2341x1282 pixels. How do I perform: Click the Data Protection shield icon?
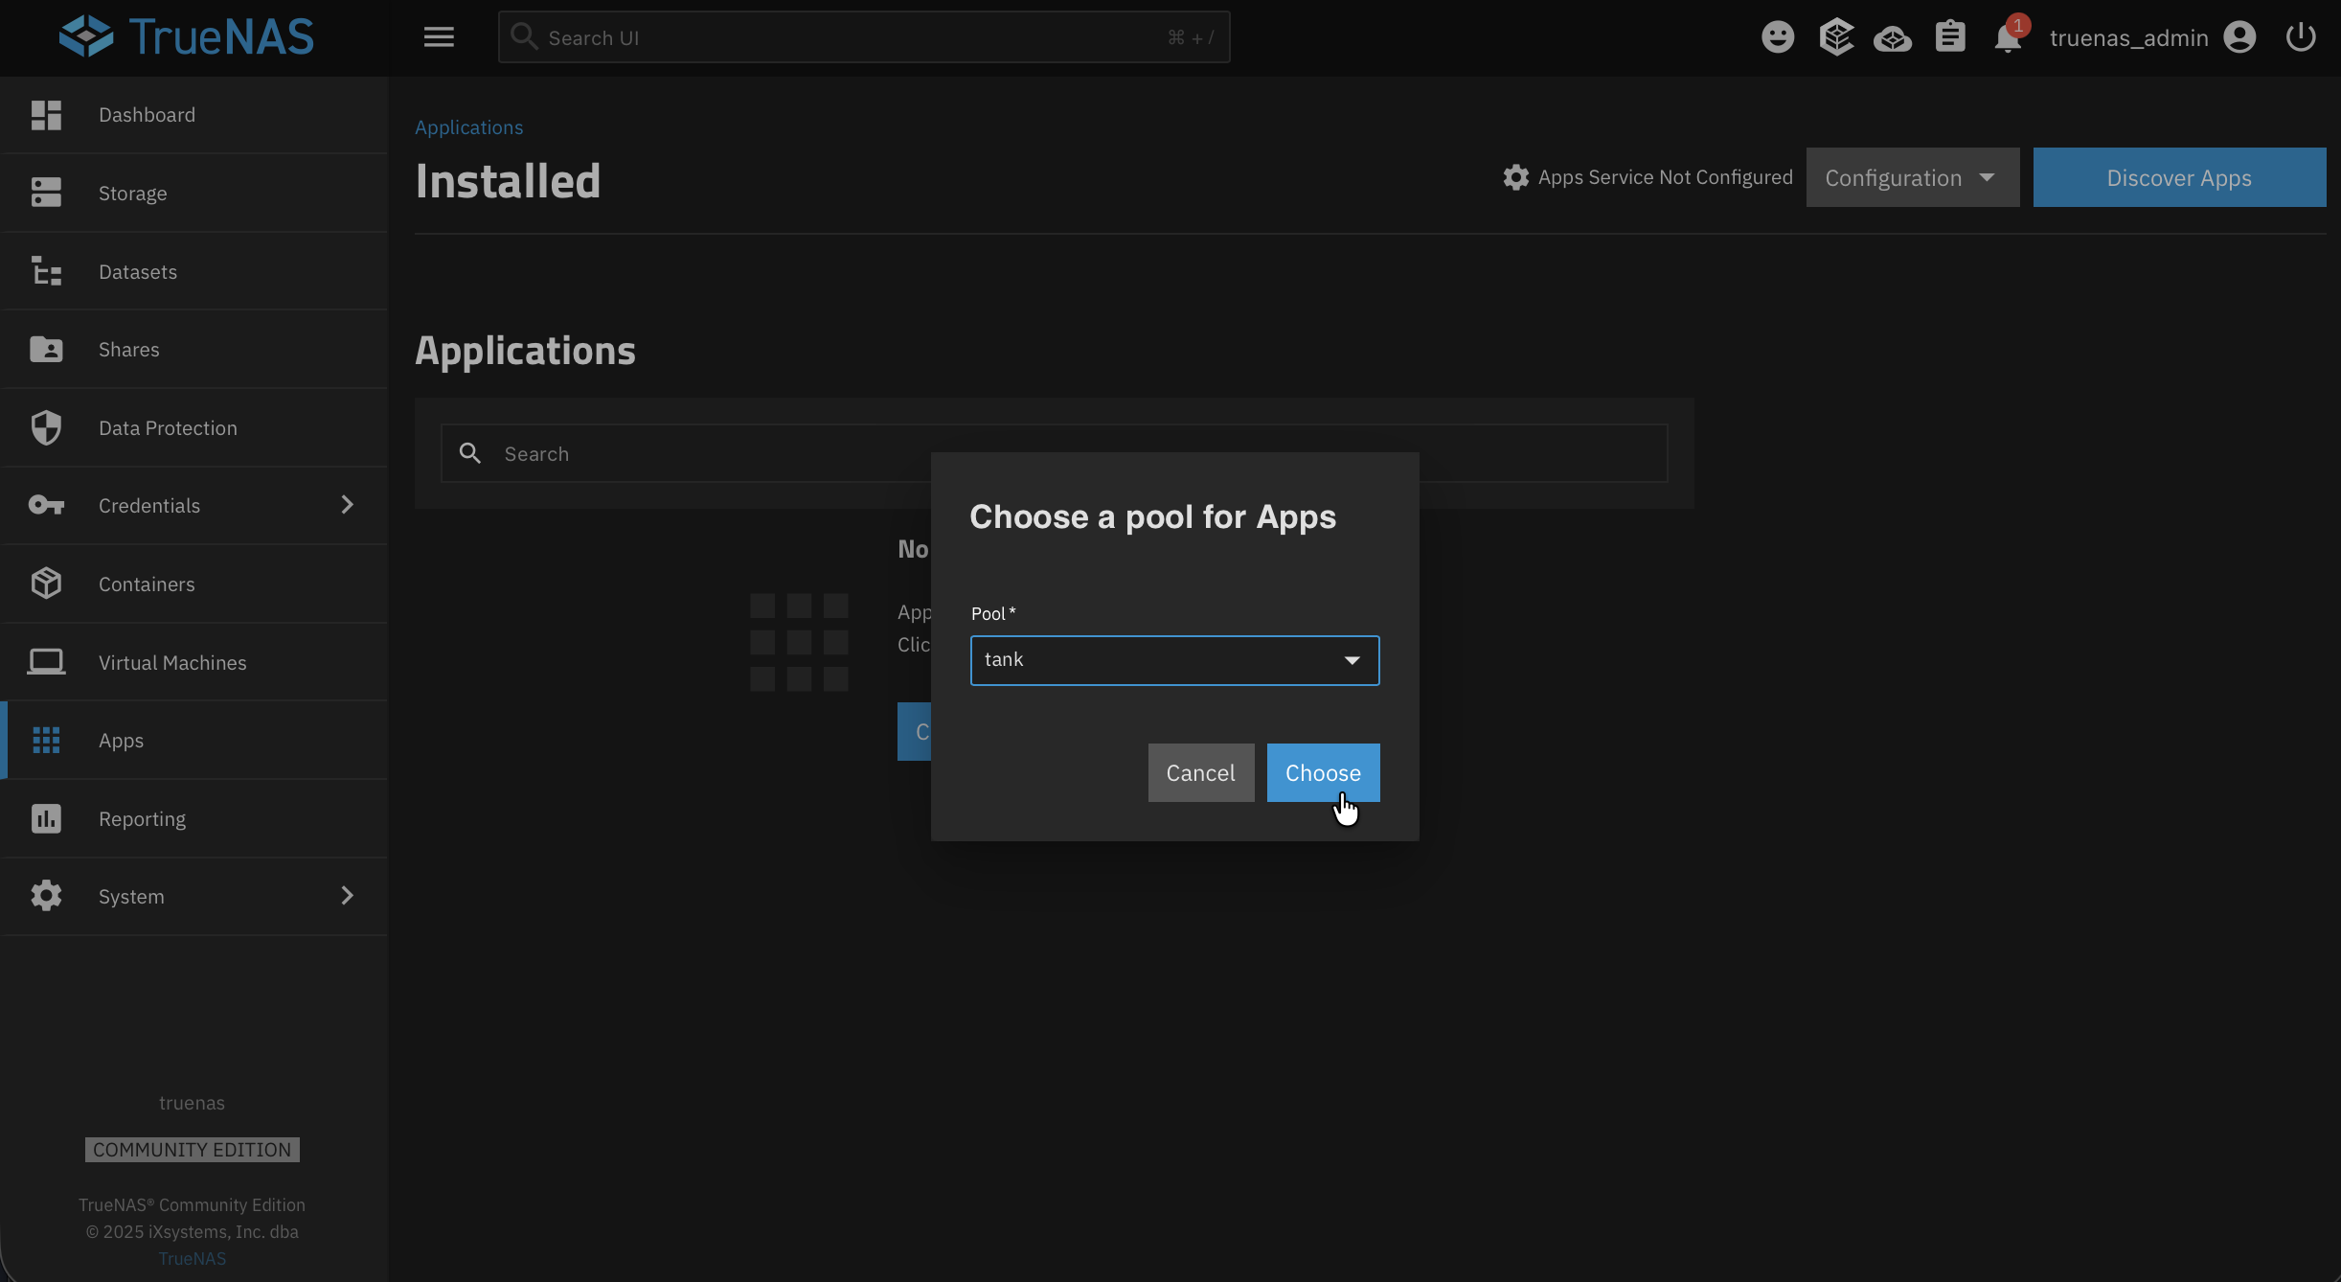pyautogui.click(x=46, y=427)
